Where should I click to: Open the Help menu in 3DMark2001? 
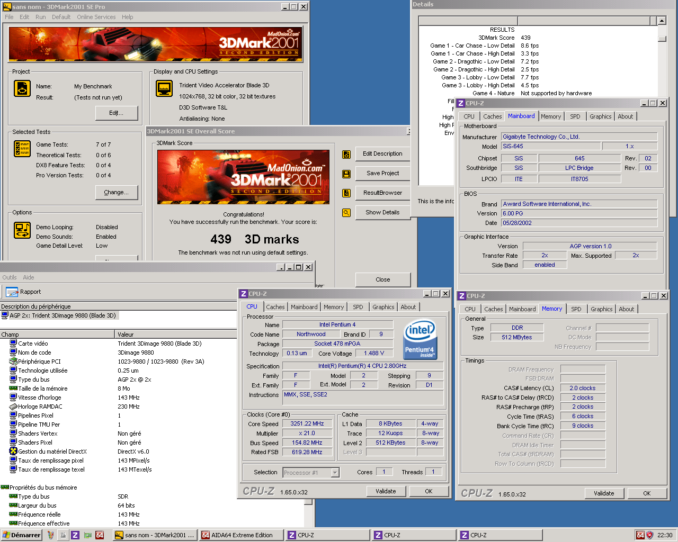pos(127,17)
